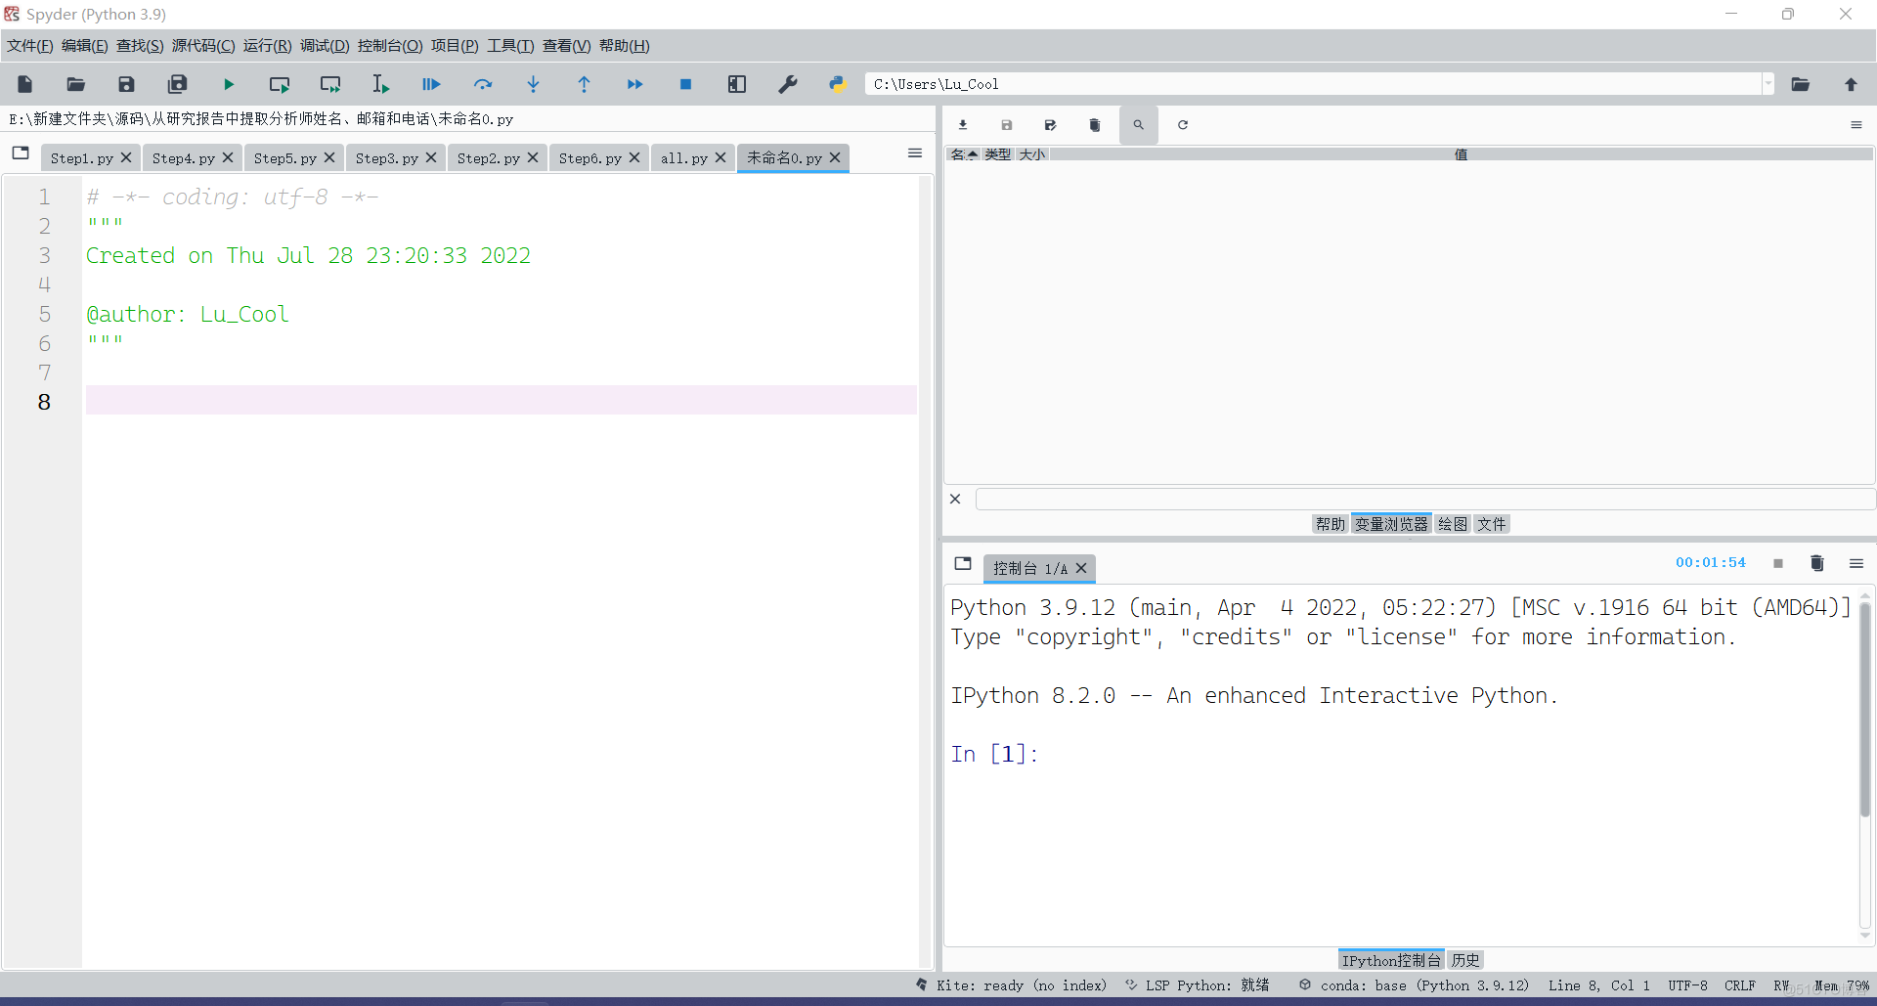
Task: Go to parent directory arrow
Action: pos(1851,84)
